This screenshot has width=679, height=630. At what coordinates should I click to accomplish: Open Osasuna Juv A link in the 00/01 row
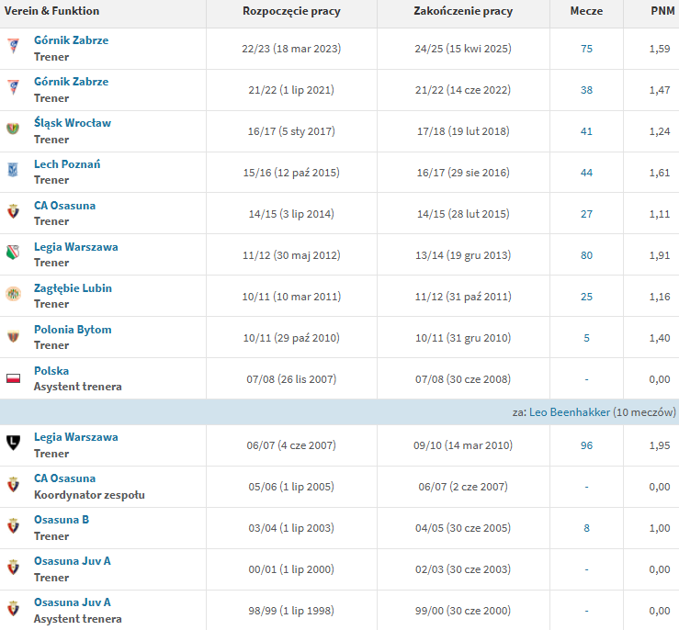pyautogui.click(x=73, y=561)
